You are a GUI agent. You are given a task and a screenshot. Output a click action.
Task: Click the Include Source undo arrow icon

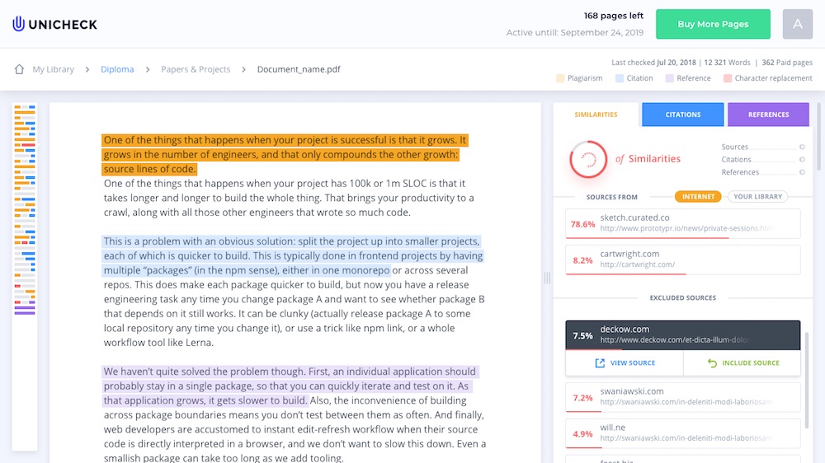[712, 362]
